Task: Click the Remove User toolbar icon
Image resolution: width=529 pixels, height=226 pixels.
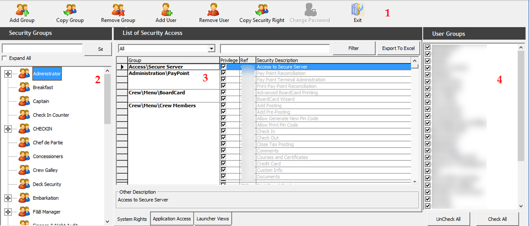Action: [214, 9]
